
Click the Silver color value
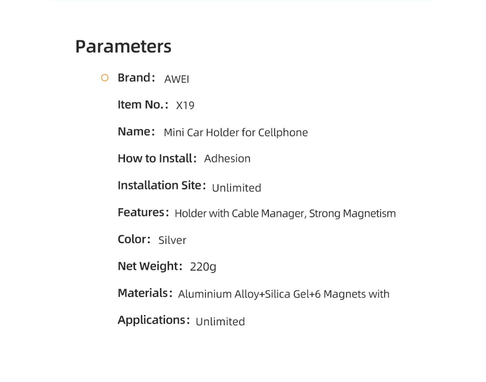pyautogui.click(x=172, y=240)
